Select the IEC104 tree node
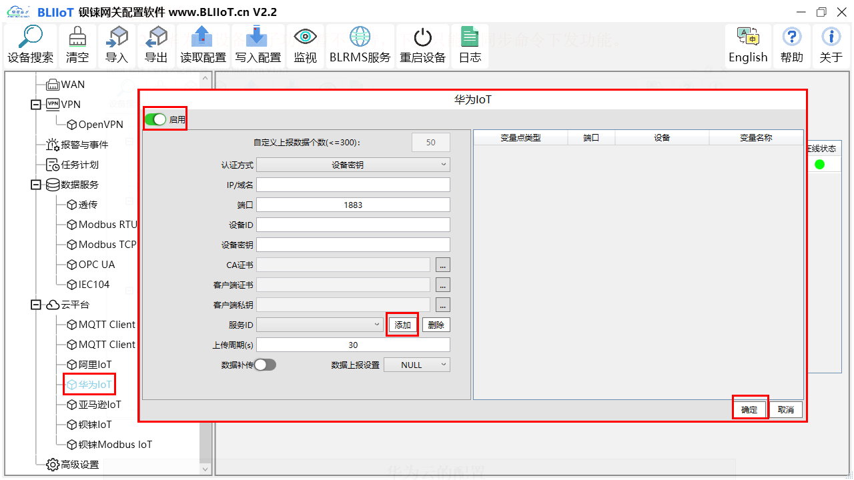854x480 pixels. (x=88, y=285)
